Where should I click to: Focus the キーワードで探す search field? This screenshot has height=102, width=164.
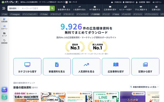[35, 8]
